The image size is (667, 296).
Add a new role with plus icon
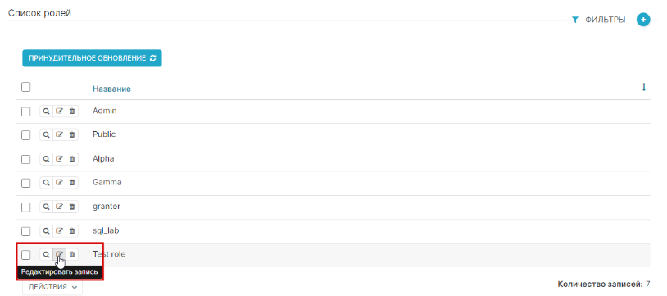click(x=643, y=20)
